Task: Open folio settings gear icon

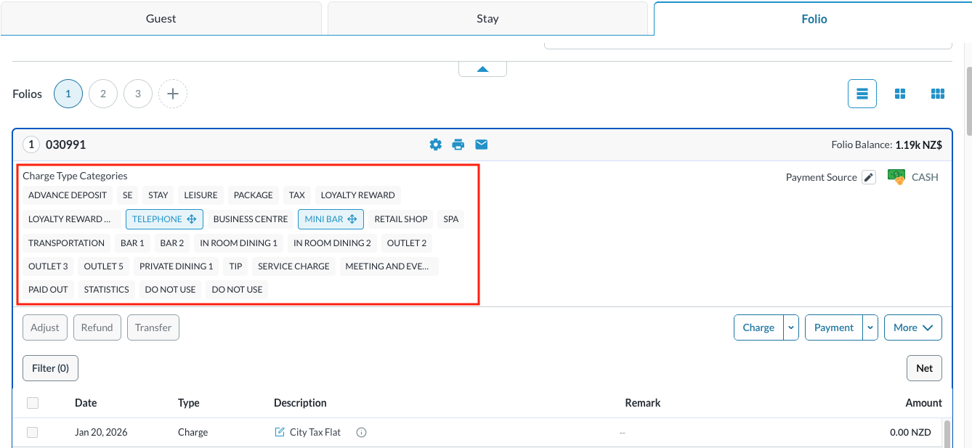Action: pos(435,144)
